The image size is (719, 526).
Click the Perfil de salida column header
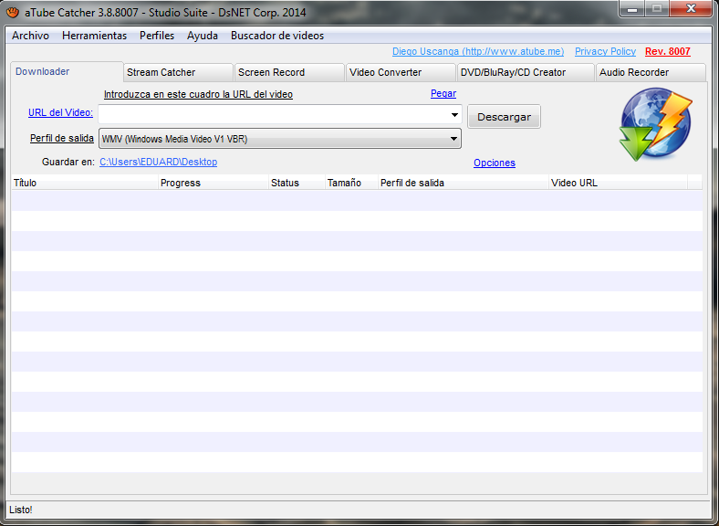[464, 183]
